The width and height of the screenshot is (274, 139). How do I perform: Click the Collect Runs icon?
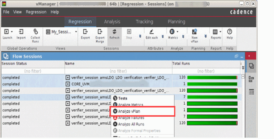[x=35, y=31]
